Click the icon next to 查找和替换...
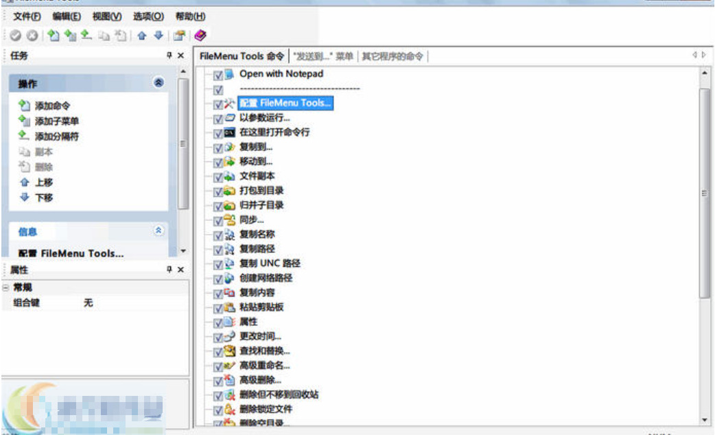The width and height of the screenshot is (715, 435). coord(229,351)
